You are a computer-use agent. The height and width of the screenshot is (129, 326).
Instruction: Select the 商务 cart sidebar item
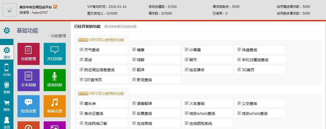coord(7,105)
